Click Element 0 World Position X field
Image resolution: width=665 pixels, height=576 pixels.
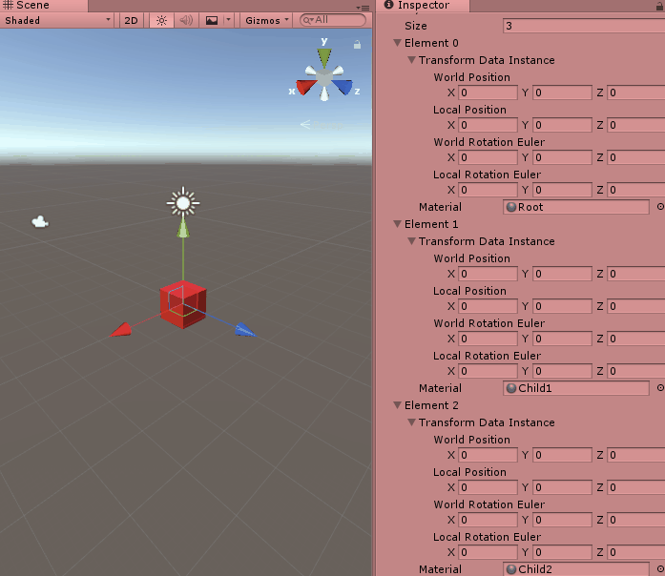tap(488, 93)
